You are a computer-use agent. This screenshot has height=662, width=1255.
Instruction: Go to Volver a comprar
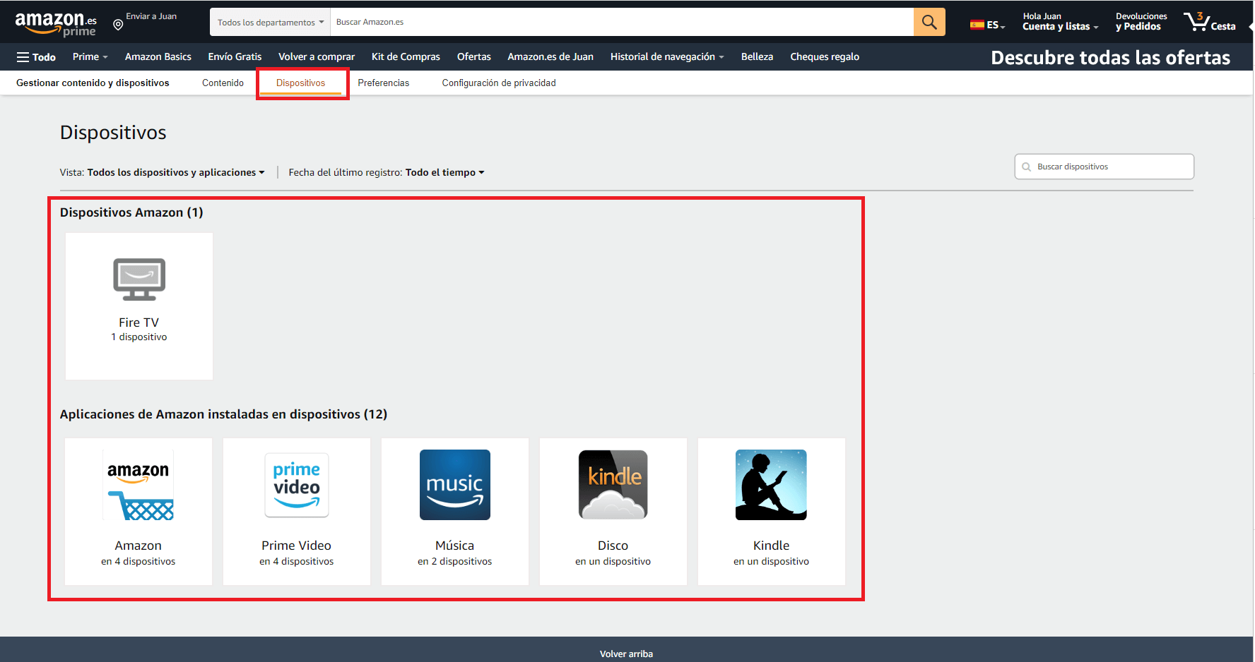click(x=317, y=57)
